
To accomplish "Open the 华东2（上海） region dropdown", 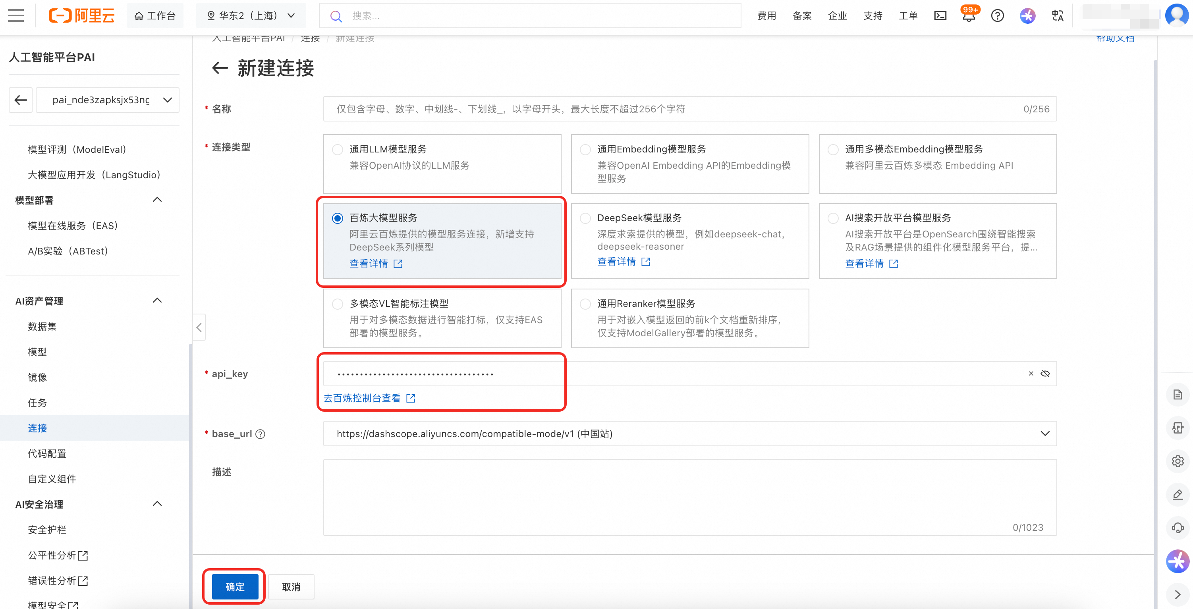I will point(251,16).
